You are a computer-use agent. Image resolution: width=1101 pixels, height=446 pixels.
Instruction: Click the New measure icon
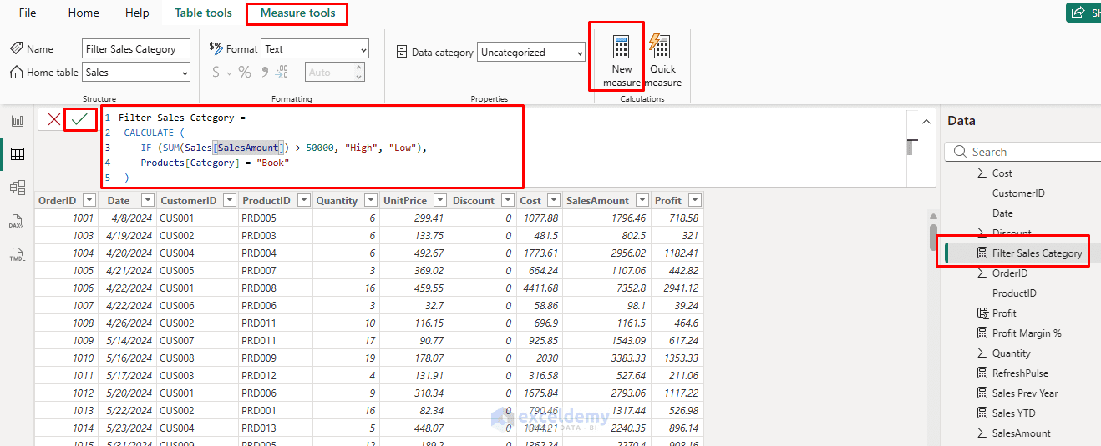click(x=621, y=46)
